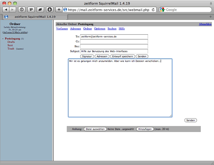Screen dimensions: 214x165
Task: Choose attachment with Datei auswählen
Action: pyautogui.click(x=95, y=129)
